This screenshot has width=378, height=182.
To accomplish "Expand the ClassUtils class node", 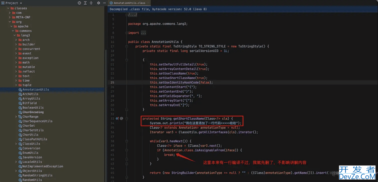I will coord(16,144).
